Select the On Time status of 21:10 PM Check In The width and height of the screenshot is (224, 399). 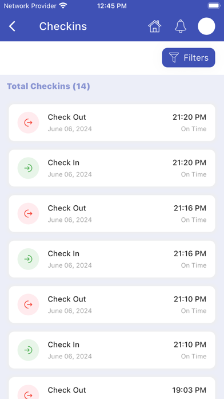tap(194, 356)
